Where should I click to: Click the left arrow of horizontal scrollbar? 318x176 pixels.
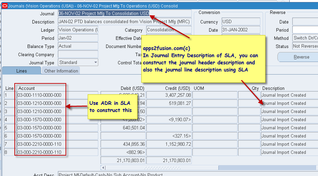pos(103,168)
